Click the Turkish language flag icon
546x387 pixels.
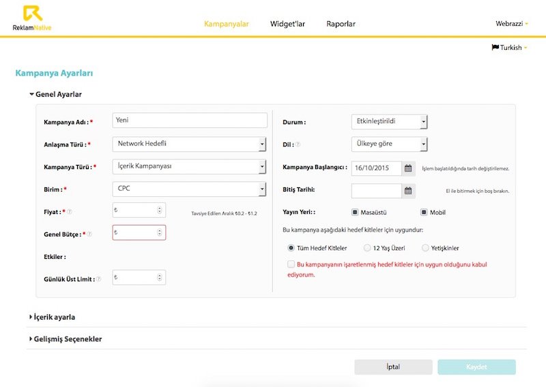[495, 48]
